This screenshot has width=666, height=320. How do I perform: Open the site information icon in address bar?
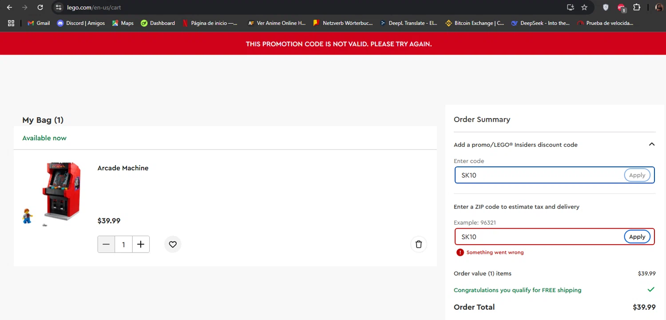point(59,8)
